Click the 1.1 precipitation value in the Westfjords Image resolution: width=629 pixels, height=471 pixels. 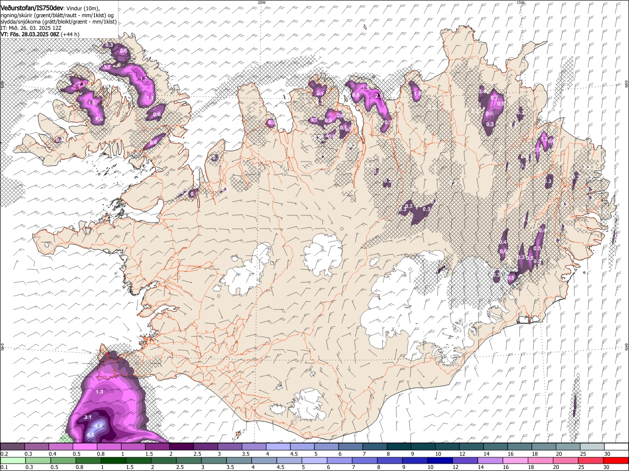[x=150, y=98]
